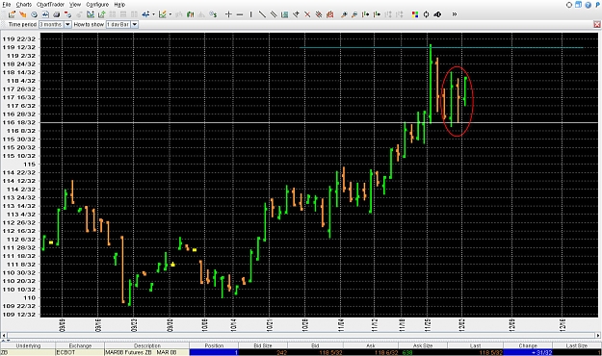
Task: Click the +31/32 change value cell
Action: pyautogui.click(x=528, y=352)
